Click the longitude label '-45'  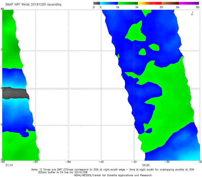101,162
